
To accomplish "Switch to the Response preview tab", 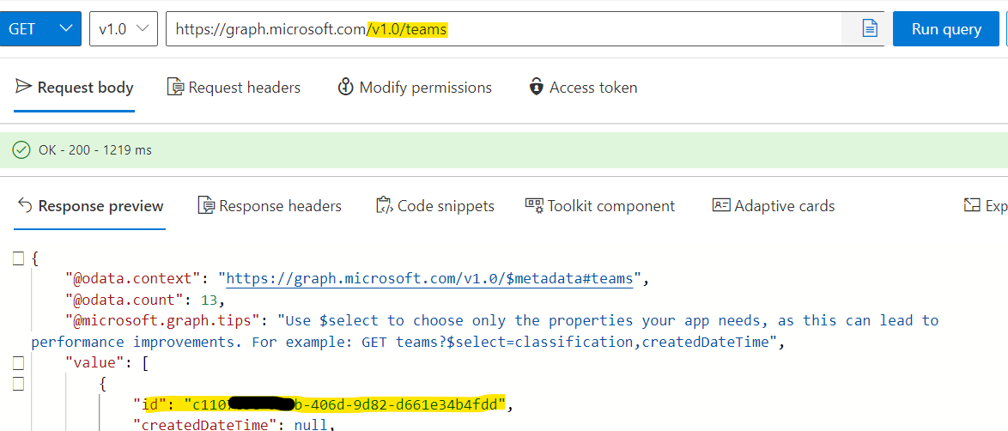I will point(89,206).
